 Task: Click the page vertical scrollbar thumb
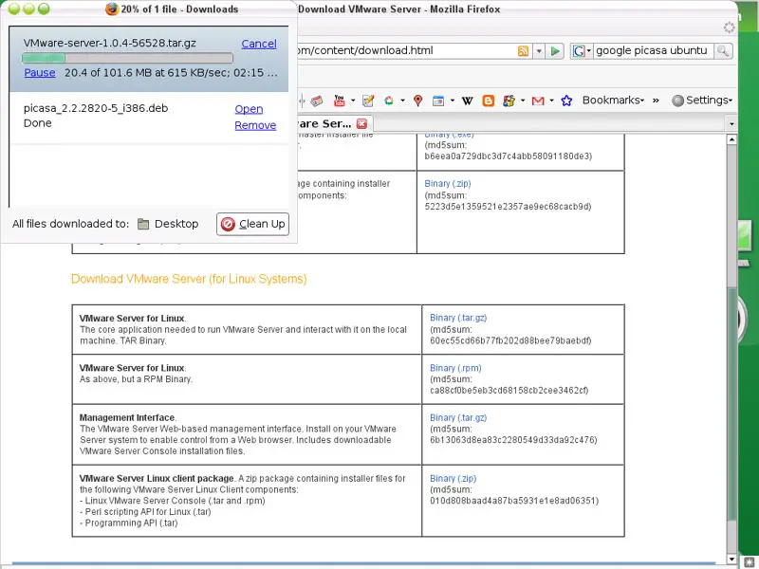[731, 405]
